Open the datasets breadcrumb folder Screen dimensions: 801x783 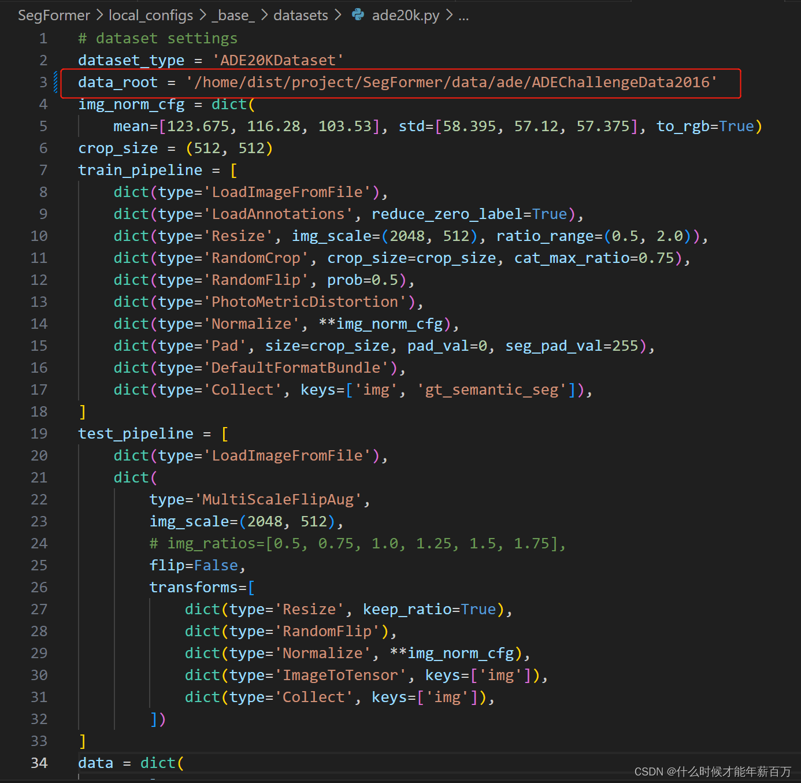(x=301, y=16)
